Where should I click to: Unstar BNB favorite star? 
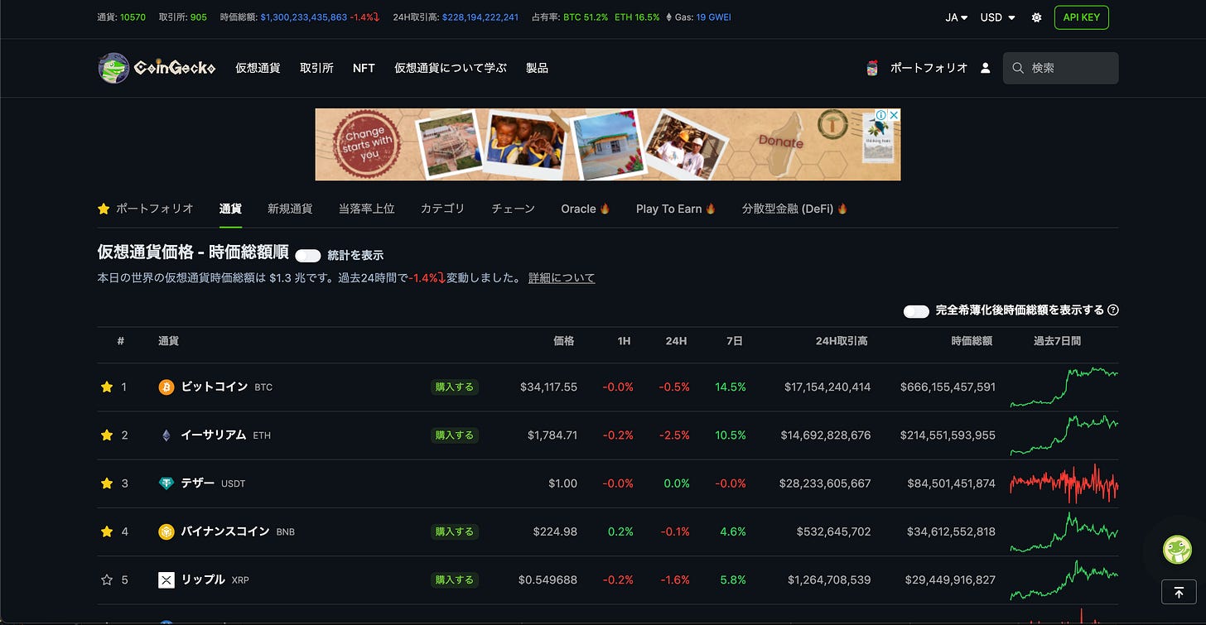click(x=106, y=531)
